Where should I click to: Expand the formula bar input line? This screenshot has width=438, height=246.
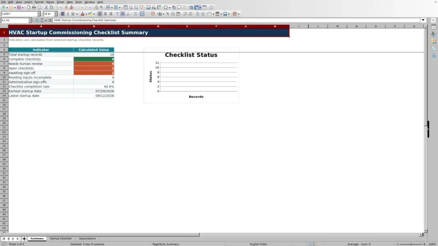(423, 20)
